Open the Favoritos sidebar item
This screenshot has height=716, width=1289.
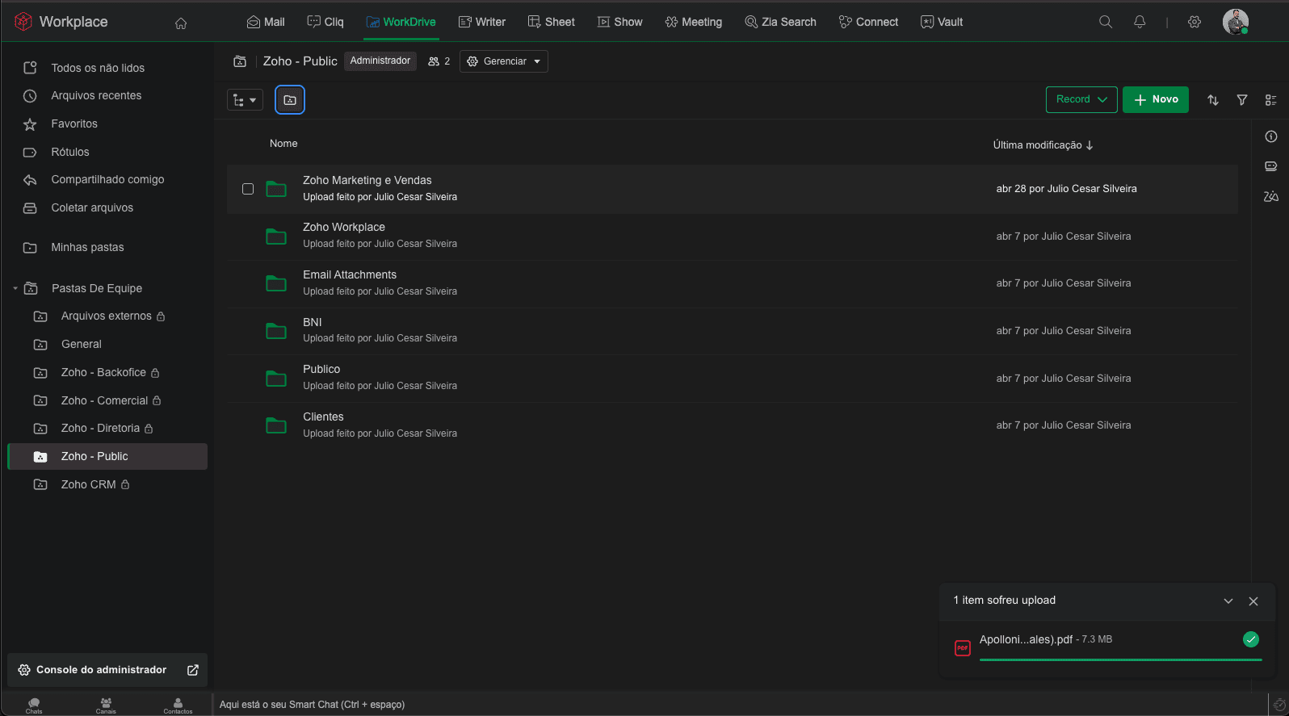point(74,124)
